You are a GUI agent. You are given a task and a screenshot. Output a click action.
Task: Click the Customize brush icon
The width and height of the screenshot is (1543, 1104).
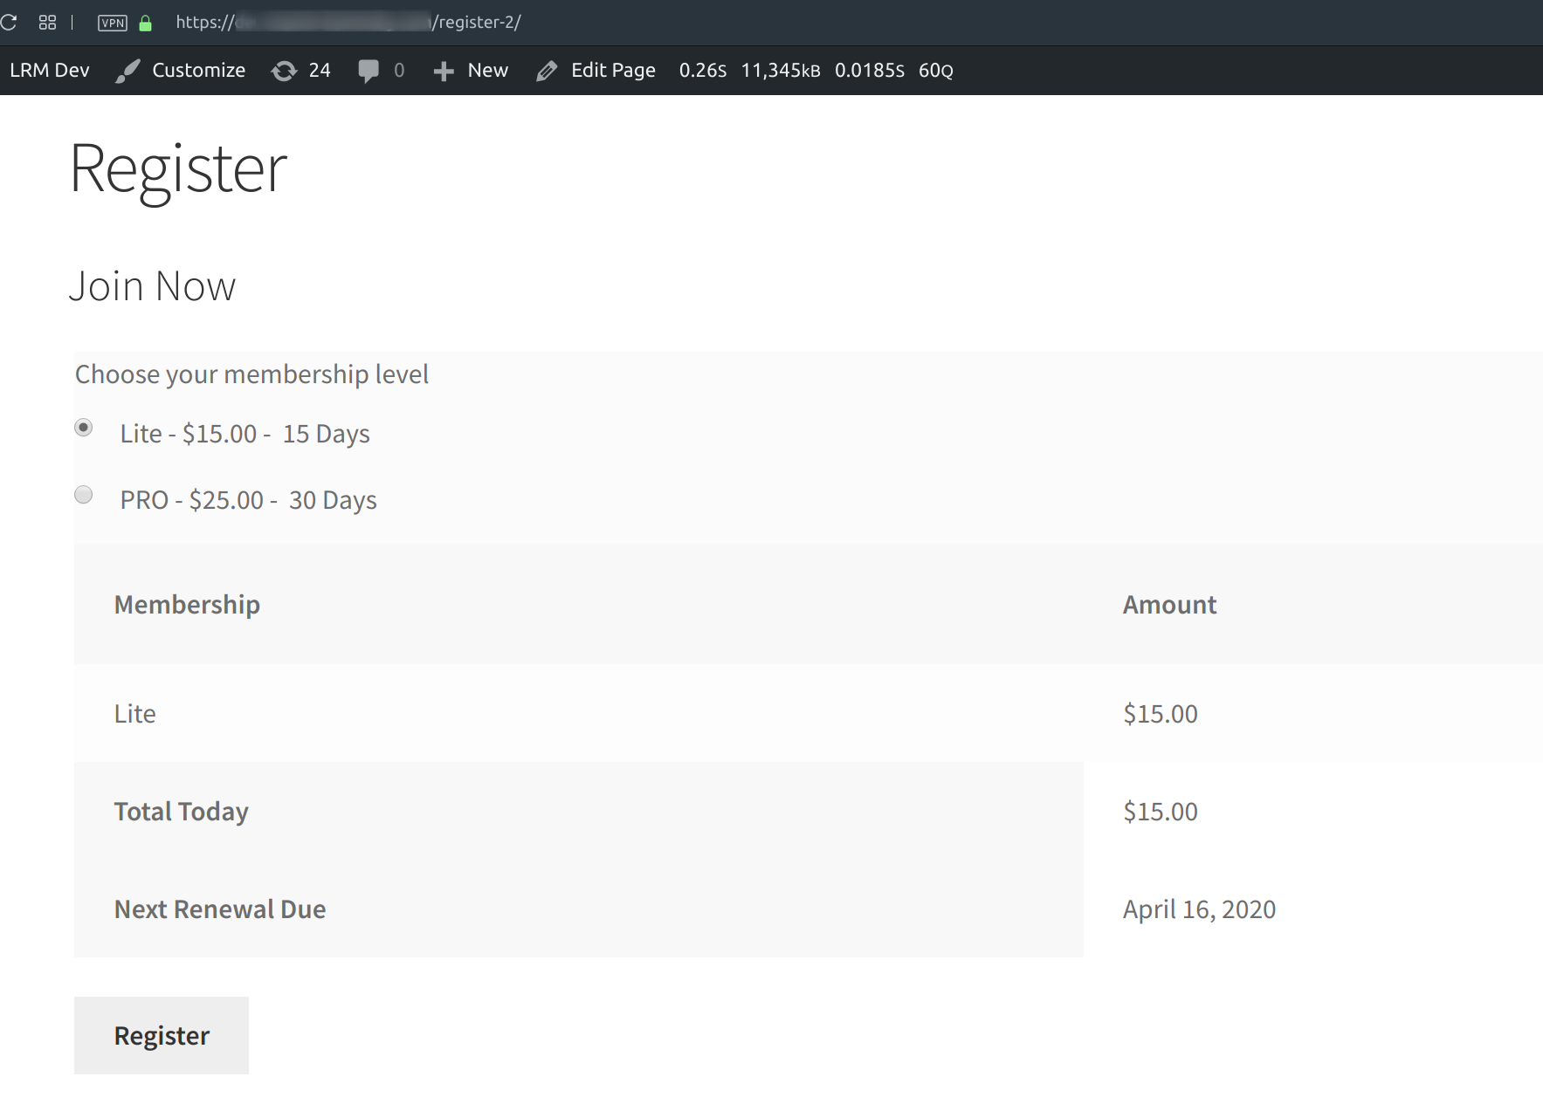click(127, 70)
